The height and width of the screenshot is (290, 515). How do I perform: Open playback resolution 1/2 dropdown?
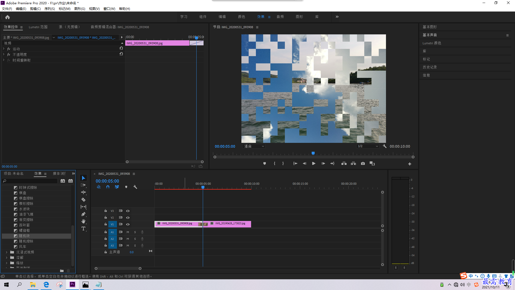coord(368,146)
